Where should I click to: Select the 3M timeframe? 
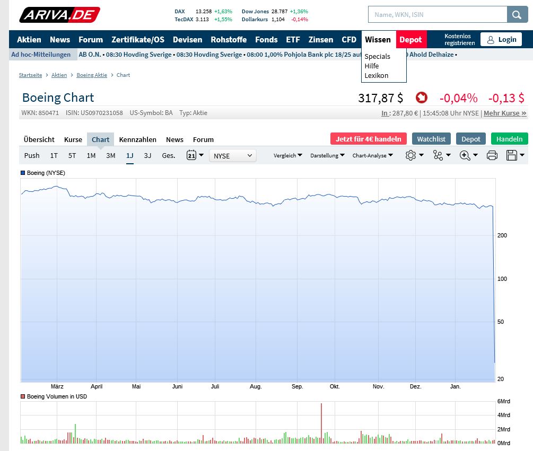point(110,155)
